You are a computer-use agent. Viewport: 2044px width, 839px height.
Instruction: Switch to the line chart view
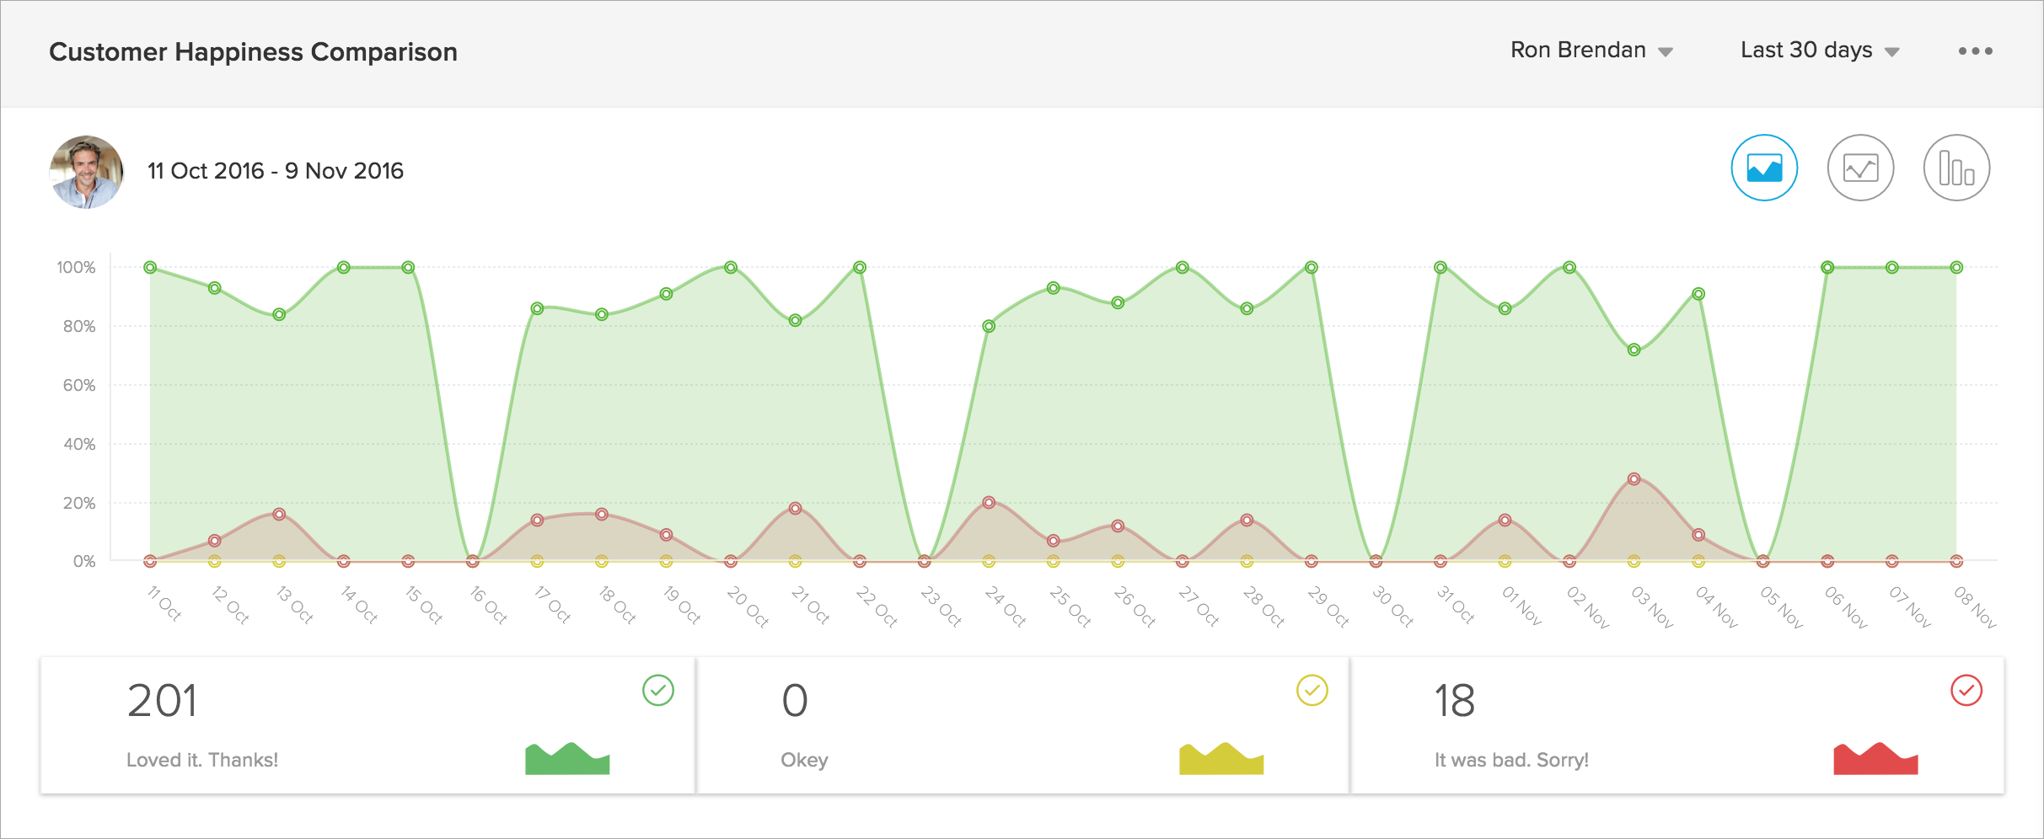click(1860, 168)
